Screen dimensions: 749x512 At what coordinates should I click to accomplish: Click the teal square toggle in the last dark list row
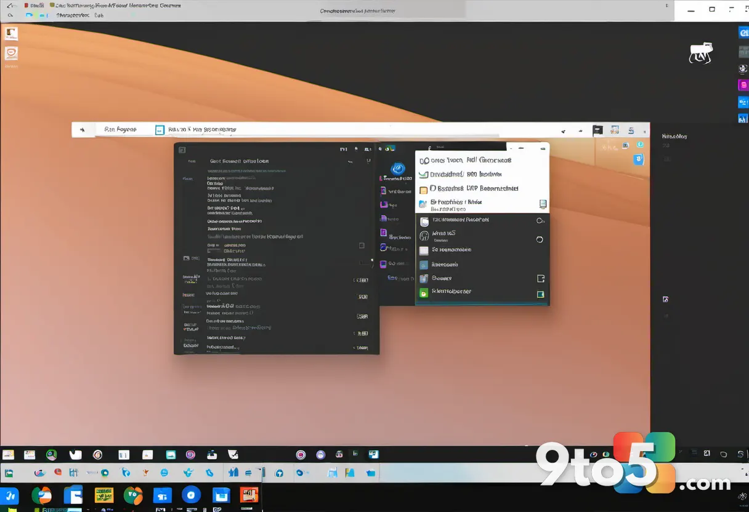tap(540, 294)
